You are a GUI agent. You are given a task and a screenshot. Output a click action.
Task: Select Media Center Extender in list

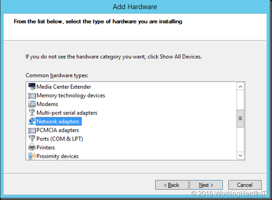pos(64,87)
